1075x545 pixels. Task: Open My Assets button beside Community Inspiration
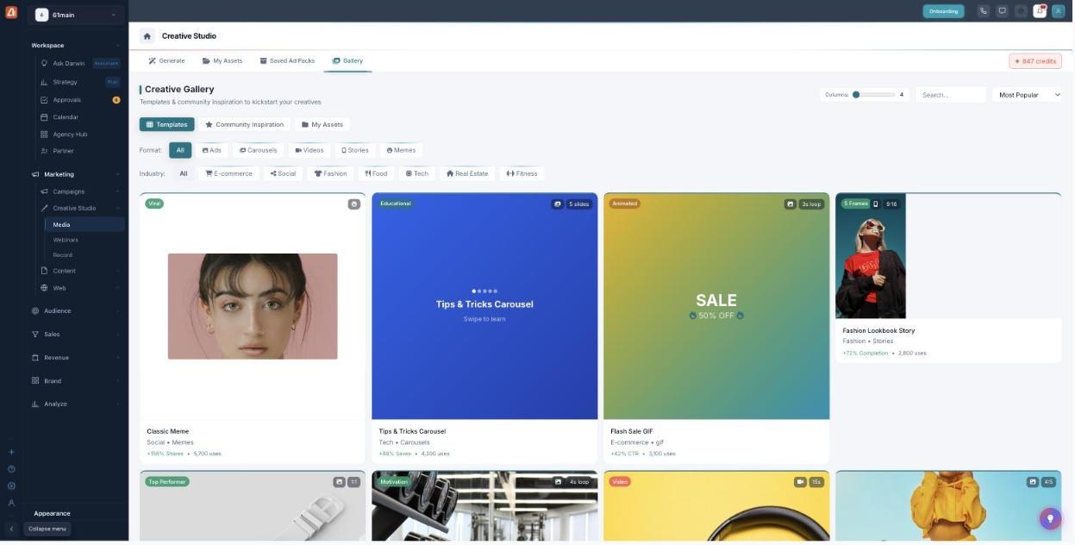pos(322,124)
